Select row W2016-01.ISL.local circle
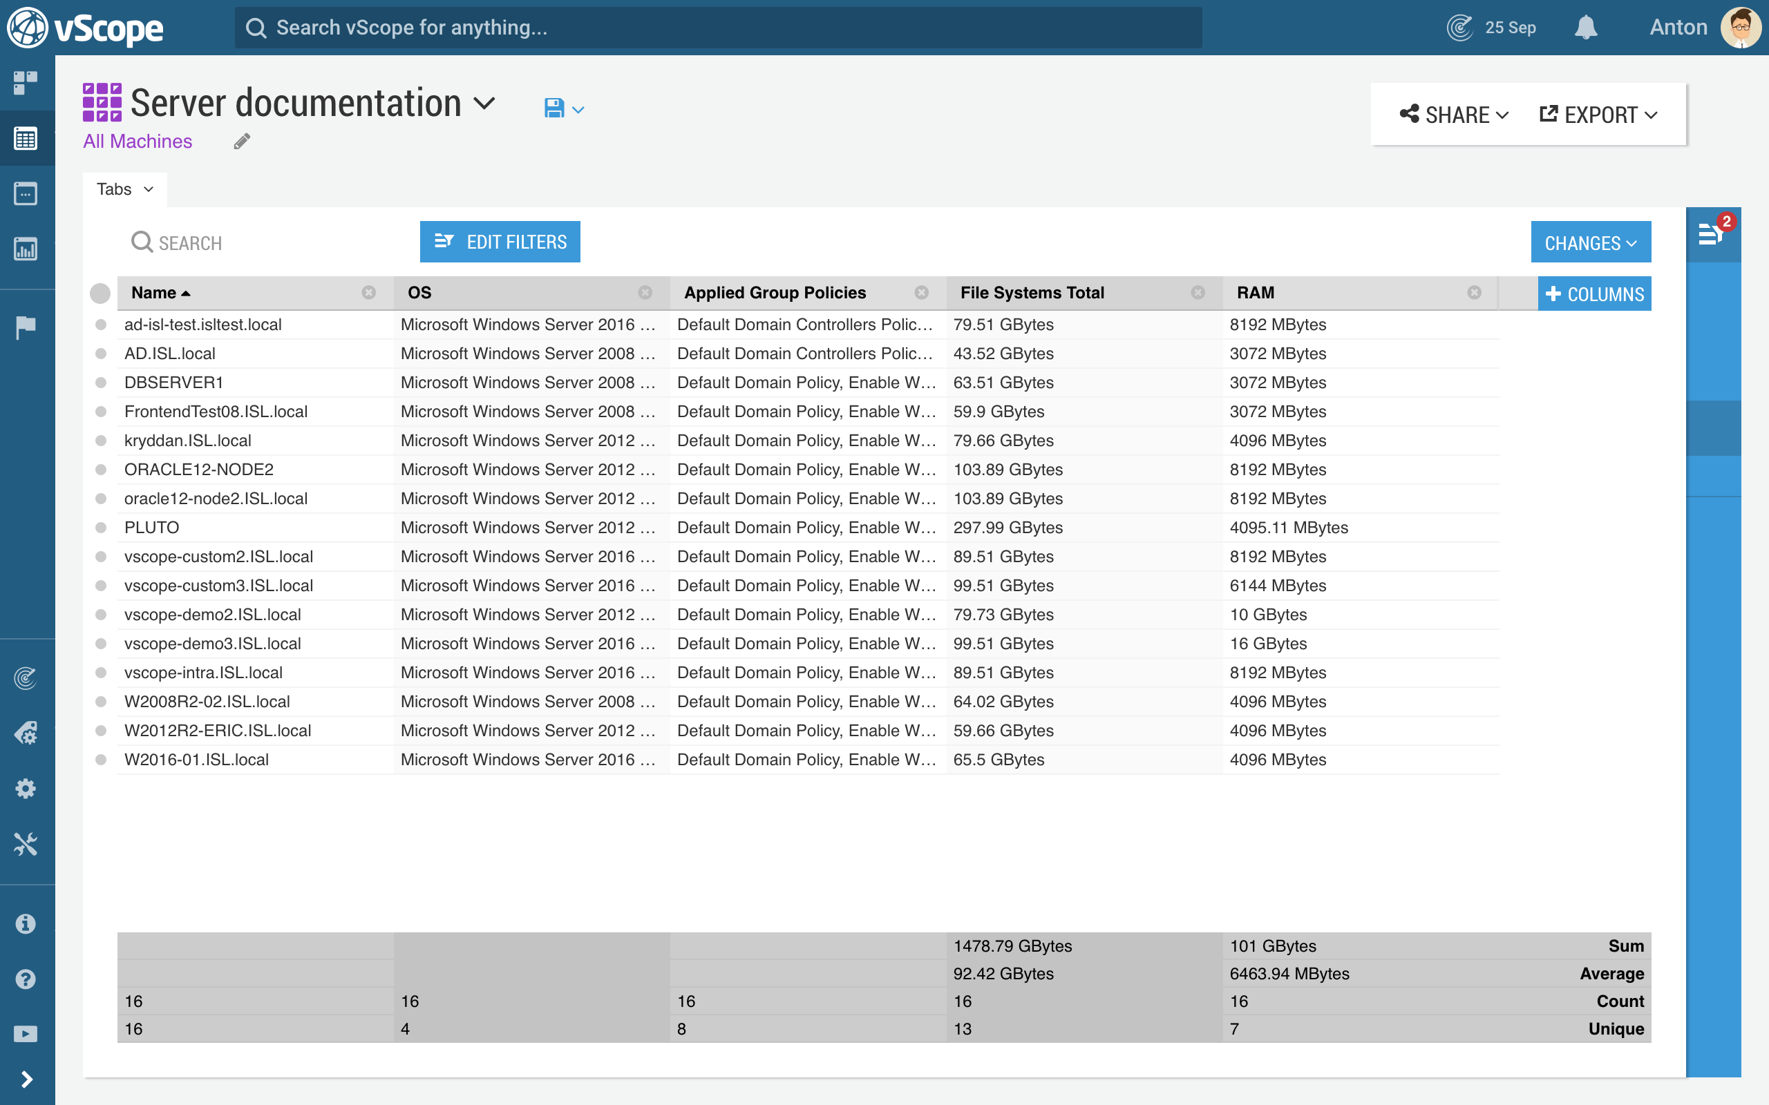Screen dimensions: 1769x1105 coord(101,759)
